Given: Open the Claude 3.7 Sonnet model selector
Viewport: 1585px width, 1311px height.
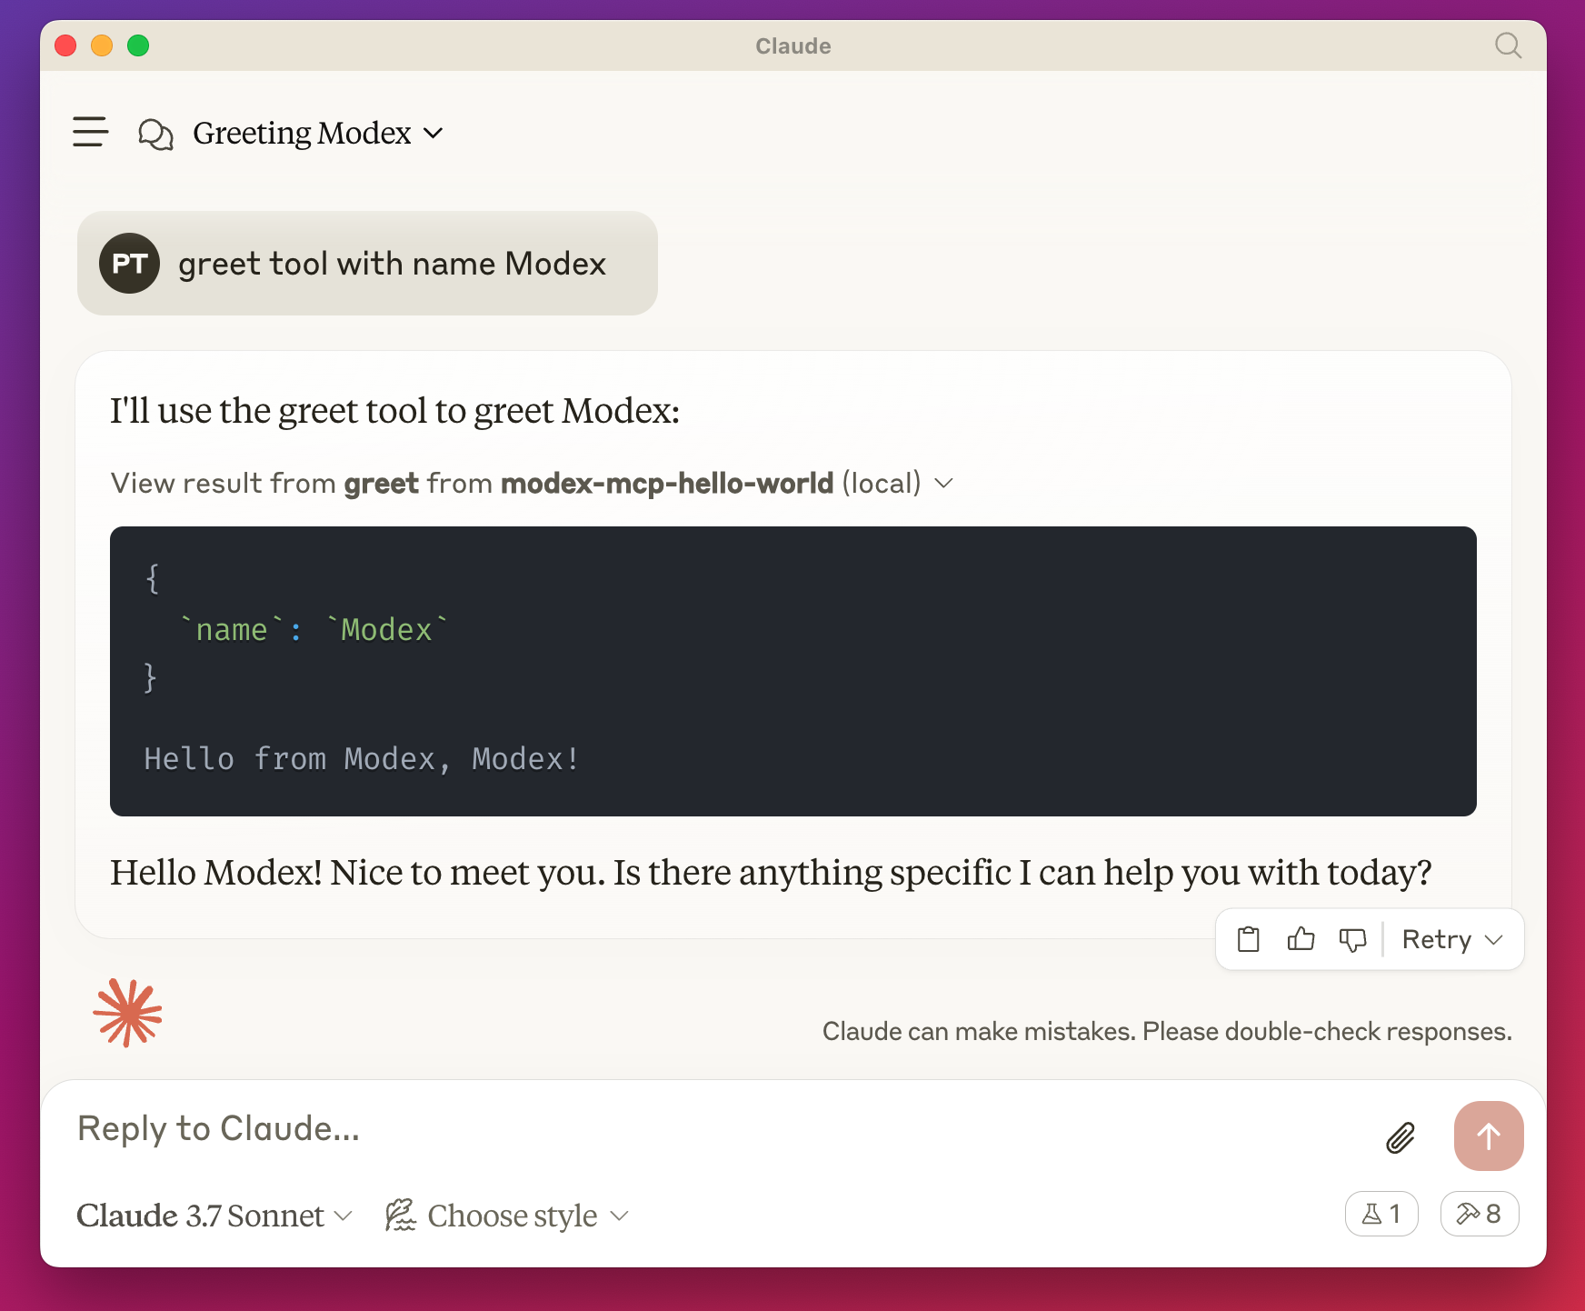Looking at the screenshot, I should click(214, 1216).
